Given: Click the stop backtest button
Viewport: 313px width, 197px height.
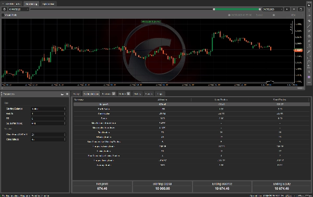Looking at the screenshot, I should 294,9.
